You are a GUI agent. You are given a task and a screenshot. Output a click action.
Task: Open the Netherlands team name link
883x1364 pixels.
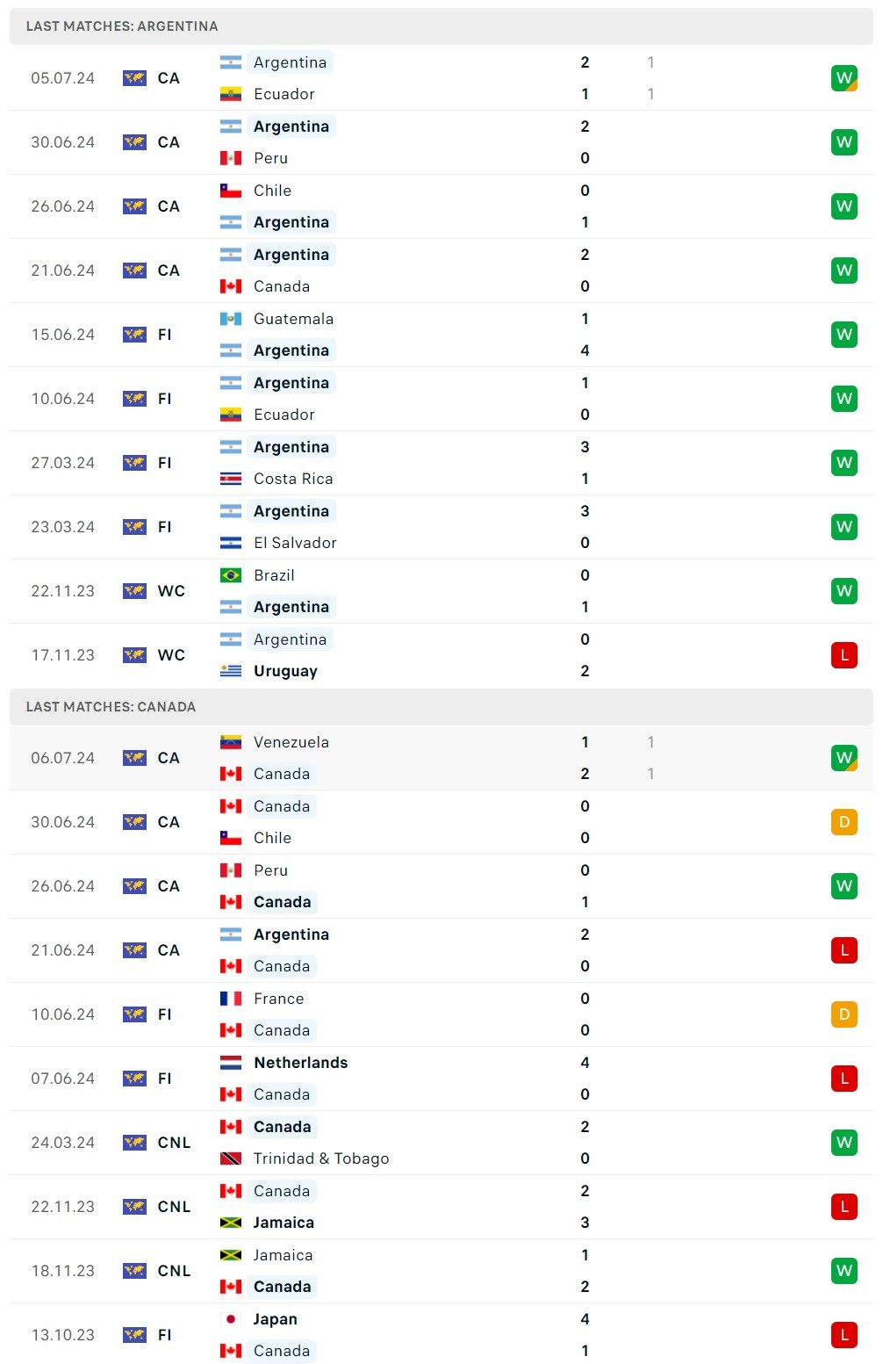(300, 1063)
